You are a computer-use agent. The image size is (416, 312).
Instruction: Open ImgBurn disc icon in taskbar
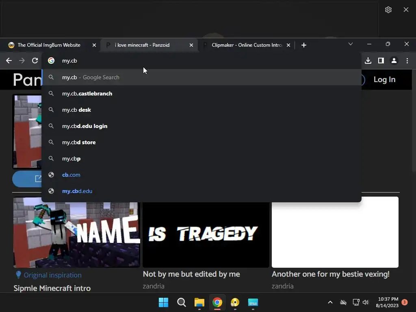coord(235,302)
